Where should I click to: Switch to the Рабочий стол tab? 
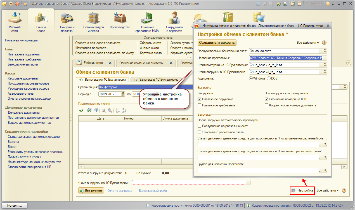point(93,63)
